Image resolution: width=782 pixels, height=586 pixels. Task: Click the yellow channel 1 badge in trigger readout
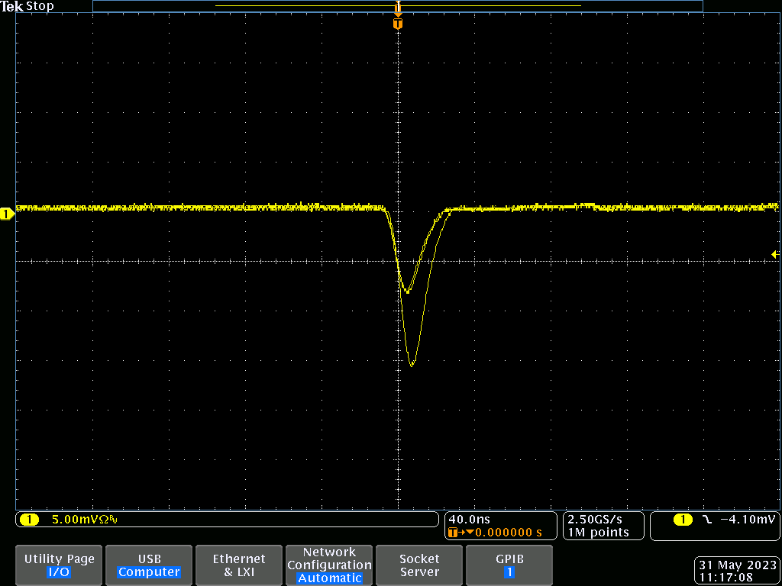click(683, 520)
